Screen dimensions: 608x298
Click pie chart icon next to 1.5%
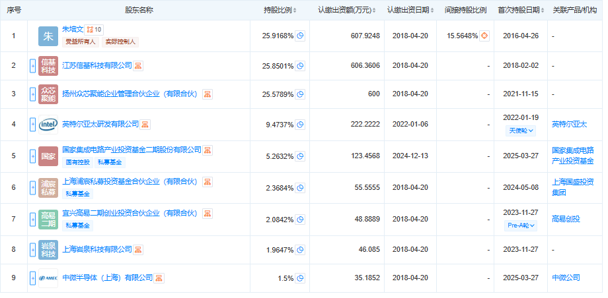[x=300, y=278]
